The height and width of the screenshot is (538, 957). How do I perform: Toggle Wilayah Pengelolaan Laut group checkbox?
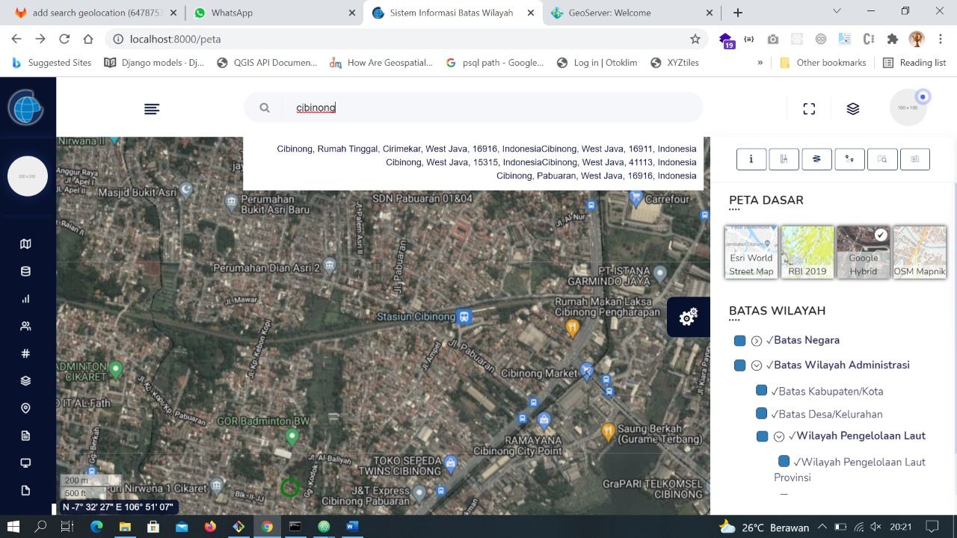coord(762,436)
